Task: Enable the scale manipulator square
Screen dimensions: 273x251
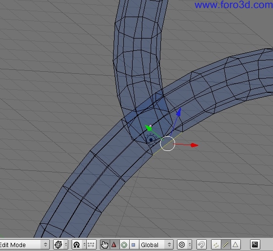Action: 134,245
